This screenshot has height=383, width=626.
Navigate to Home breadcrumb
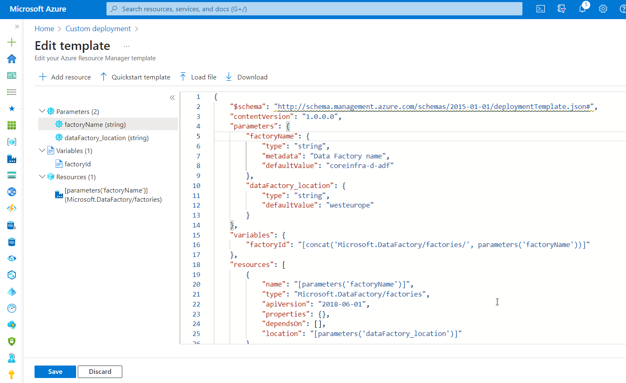pyautogui.click(x=44, y=29)
